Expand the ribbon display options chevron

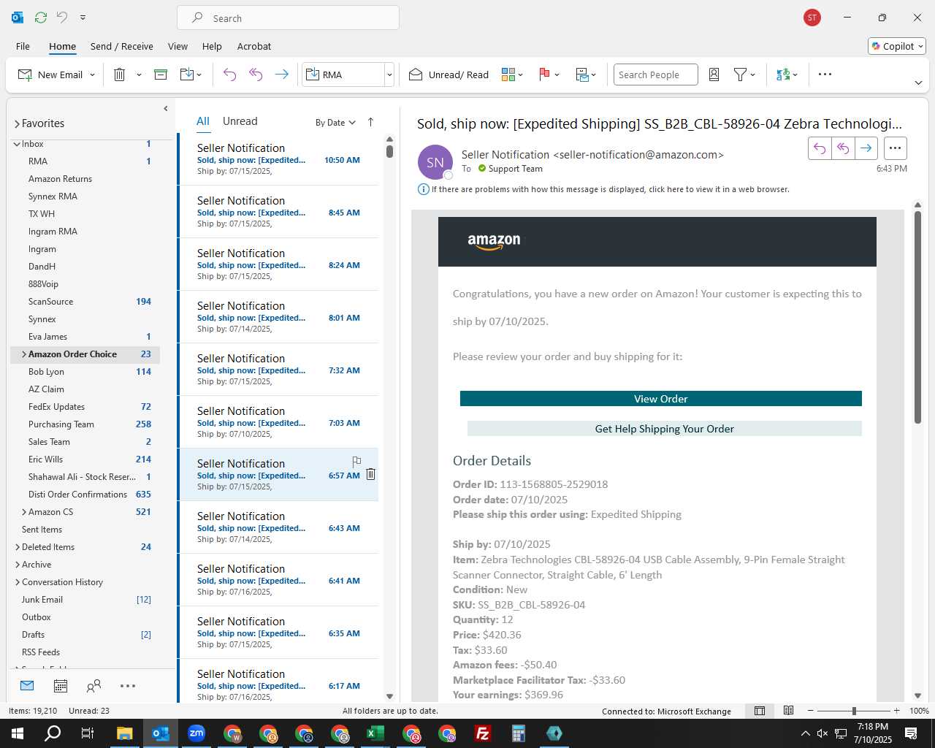(x=918, y=83)
